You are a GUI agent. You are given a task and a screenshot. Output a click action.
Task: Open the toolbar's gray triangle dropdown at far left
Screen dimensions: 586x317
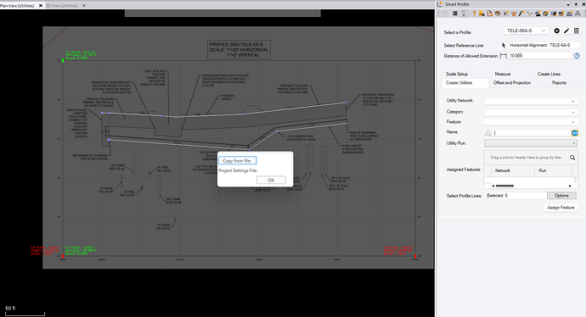point(445,14)
